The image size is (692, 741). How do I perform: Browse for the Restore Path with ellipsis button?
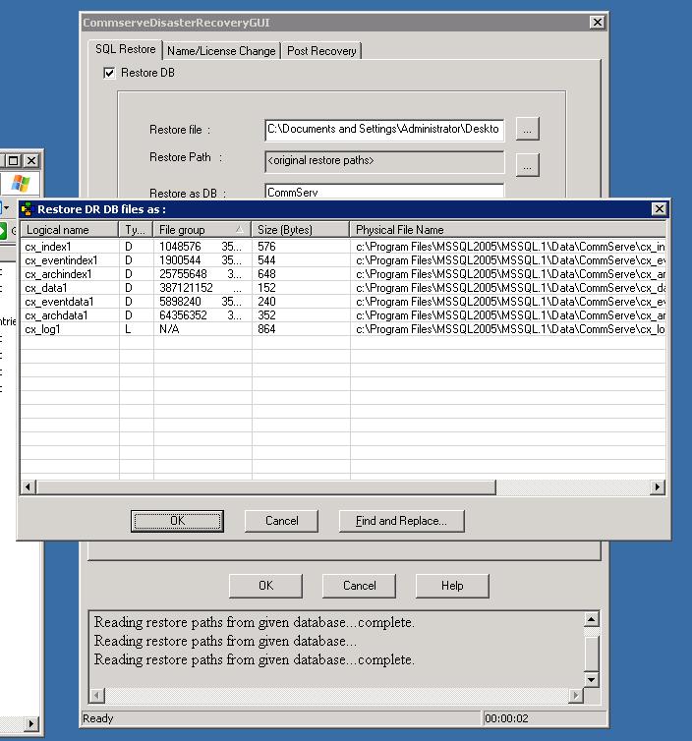click(x=528, y=165)
